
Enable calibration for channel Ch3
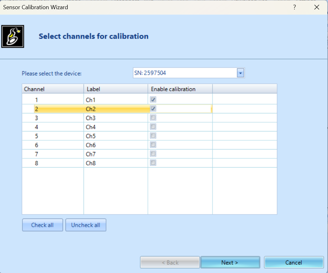click(x=153, y=118)
